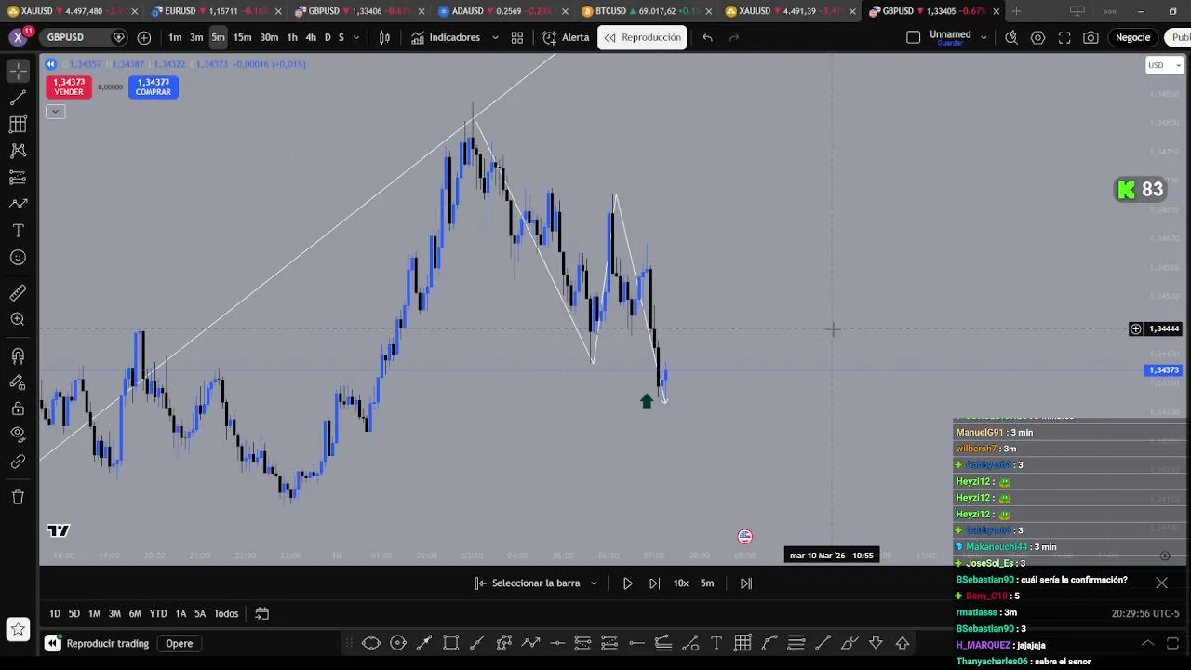Take a chart snapshot with camera icon

(x=1091, y=37)
